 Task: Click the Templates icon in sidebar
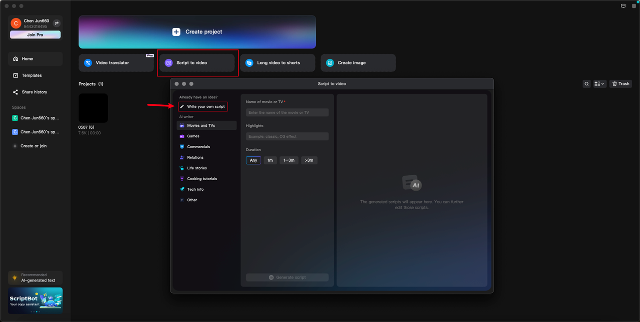[x=15, y=75]
